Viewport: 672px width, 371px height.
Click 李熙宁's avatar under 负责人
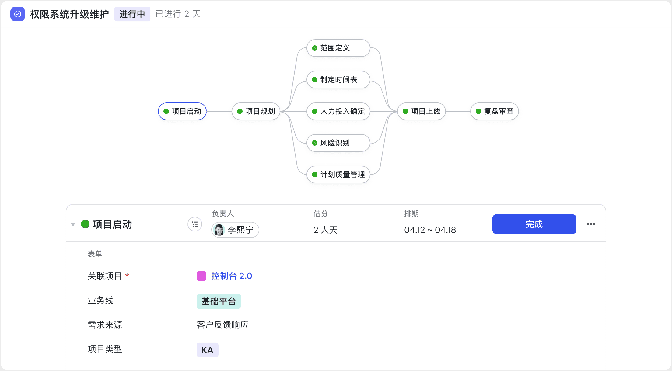tap(219, 230)
